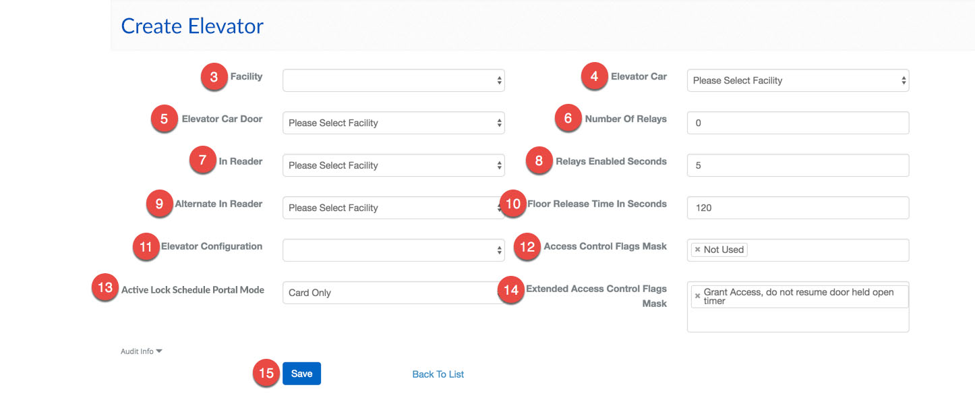Click the red number 3 callout marker
This screenshot has height=402, width=975.
coord(214,77)
